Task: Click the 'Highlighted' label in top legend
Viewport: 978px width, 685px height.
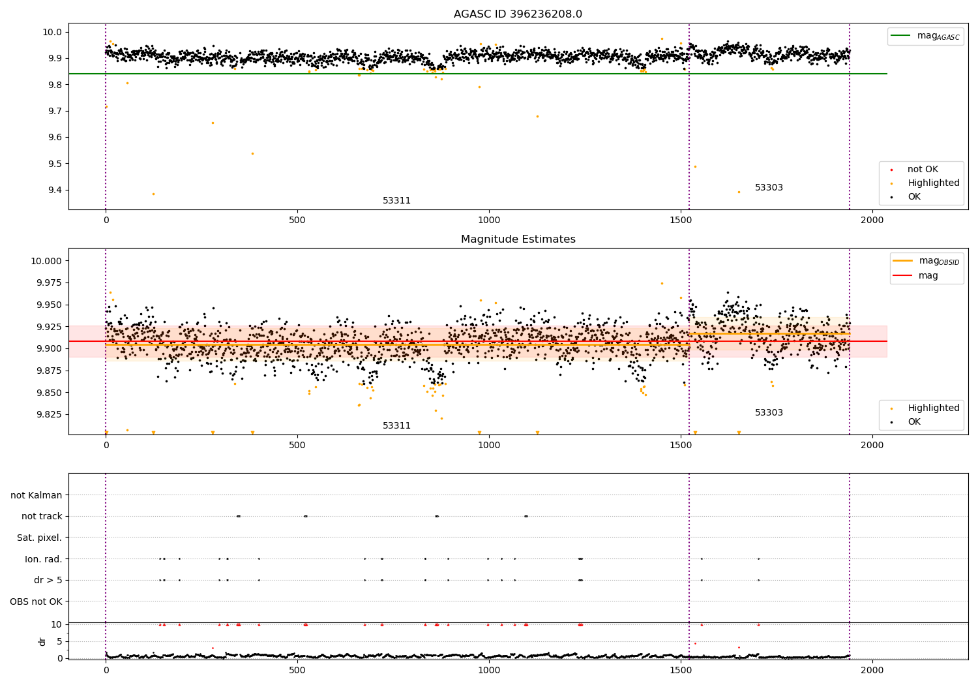Action: (x=934, y=183)
